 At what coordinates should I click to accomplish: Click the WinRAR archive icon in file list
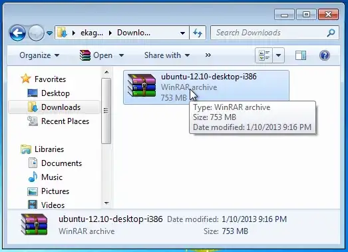pos(142,85)
